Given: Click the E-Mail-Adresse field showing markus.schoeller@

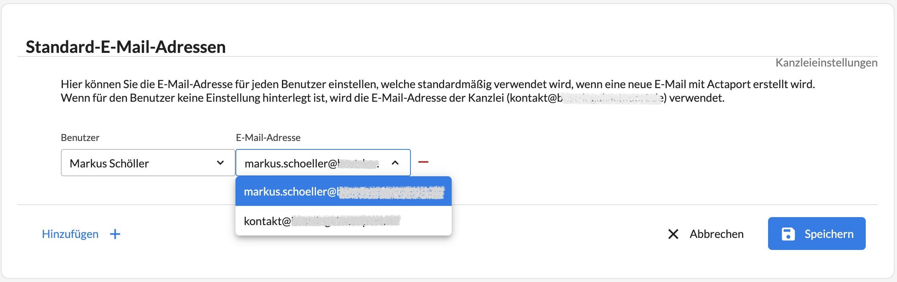Looking at the screenshot, I should (x=323, y=163).
